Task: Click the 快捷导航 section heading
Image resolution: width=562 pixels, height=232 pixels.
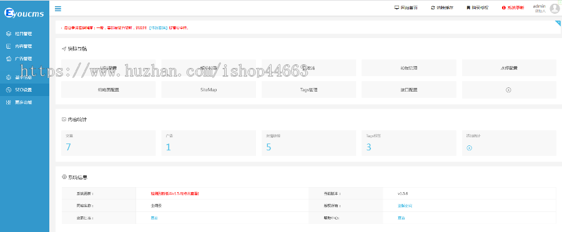Action: pyautogui.click(x=77, y=49)
